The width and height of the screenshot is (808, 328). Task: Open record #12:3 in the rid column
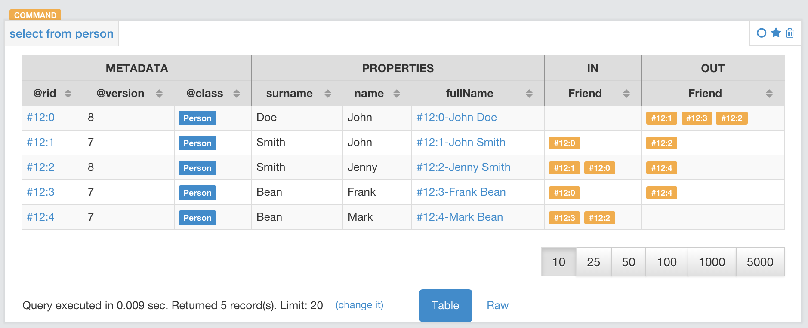point(40,192)
